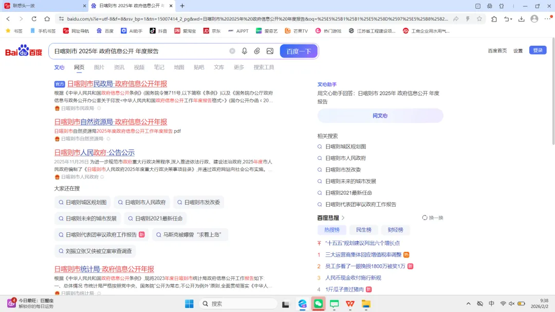555x312 pixels.
Task: Open browser extensions puzzle icon
Action: point(494,19)
